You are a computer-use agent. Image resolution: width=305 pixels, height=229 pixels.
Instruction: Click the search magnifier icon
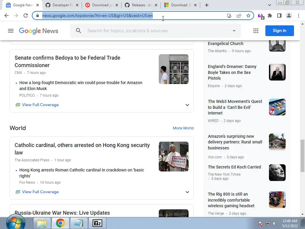pos(78,31)
